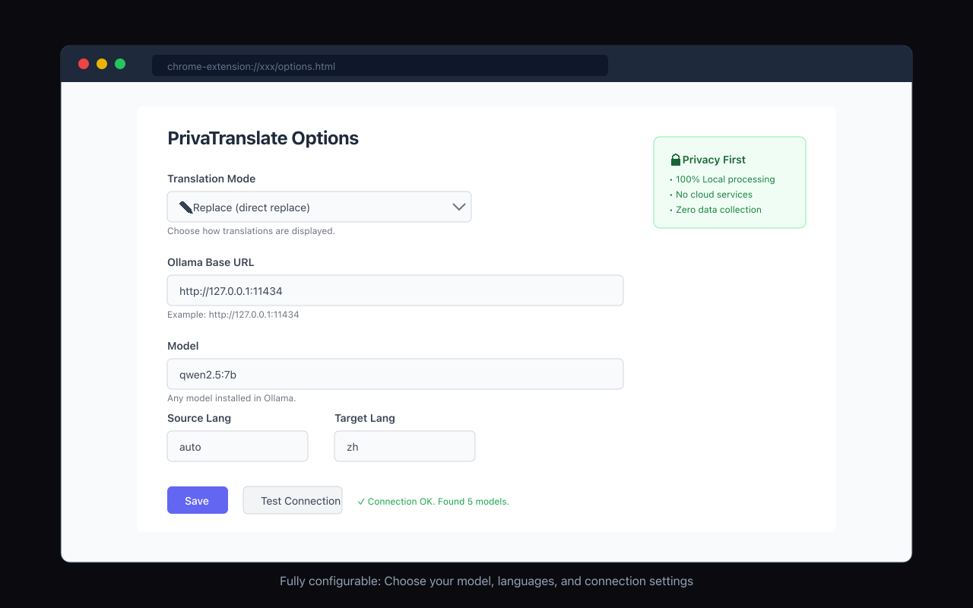Click the Target Lang field showing zh
973x608 pixels.
click(x=404, y=446)
